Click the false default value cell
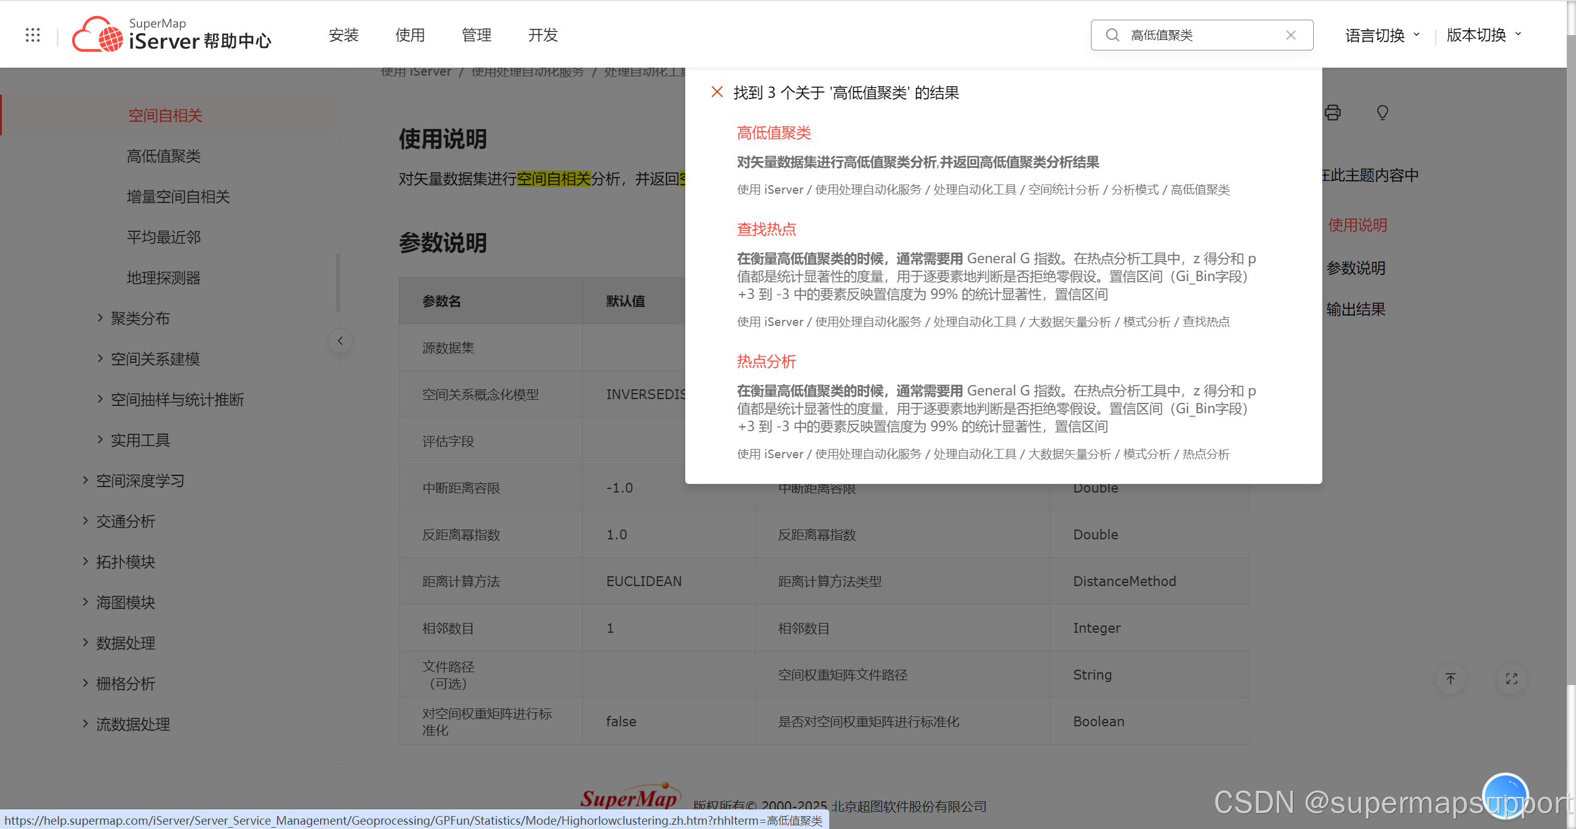1576x829 pixels. [x=669, y=721]
